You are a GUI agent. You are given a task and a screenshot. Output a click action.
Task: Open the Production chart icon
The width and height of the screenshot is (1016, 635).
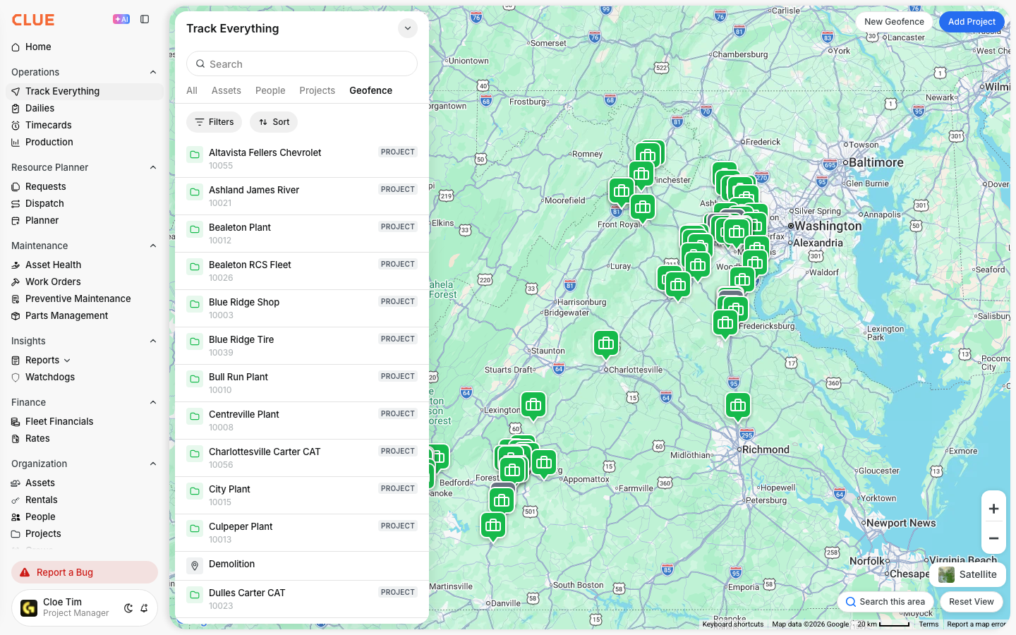16,142
